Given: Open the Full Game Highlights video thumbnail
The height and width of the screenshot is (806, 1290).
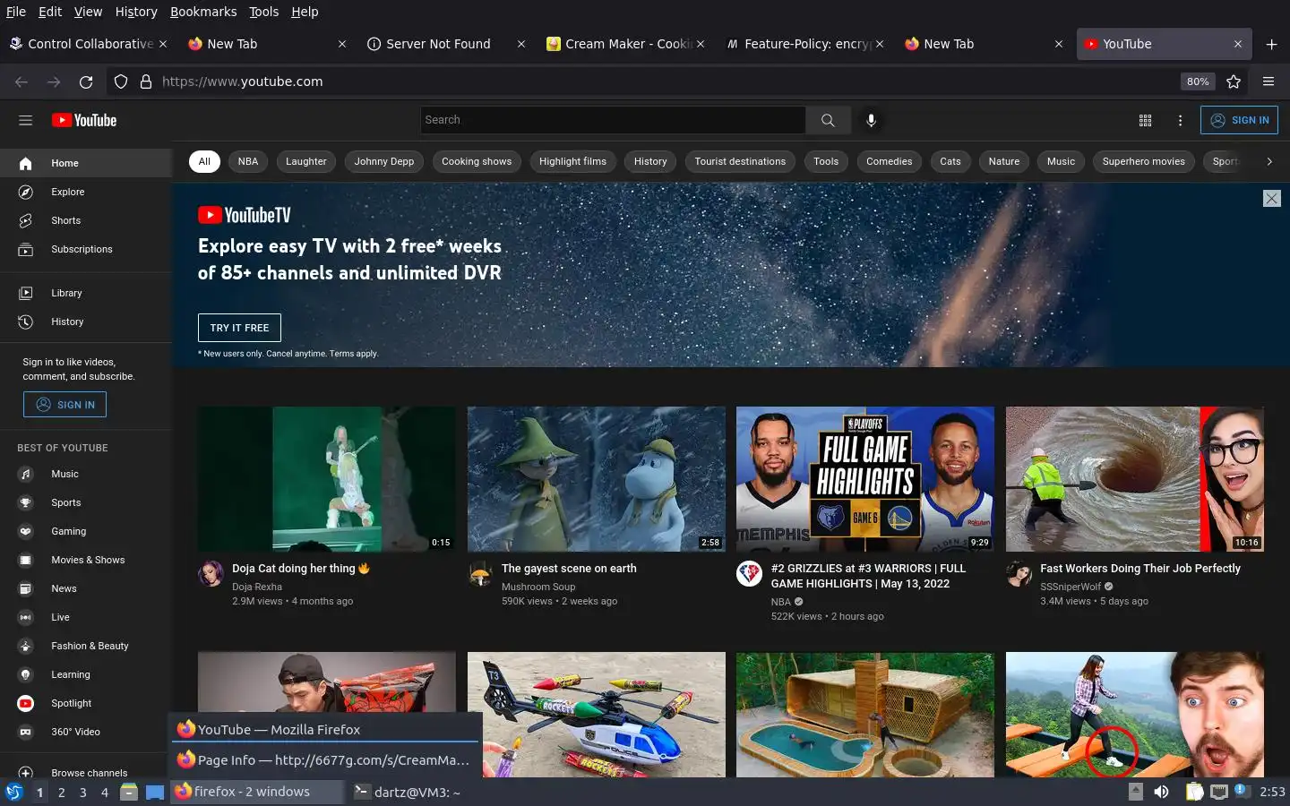Looking at the screenshot, I should [x=865, y=479].
